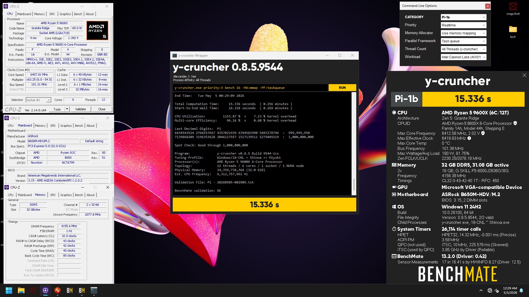The height and width of the screenshot is (297, 529).
Task: Click the volume tray icon
Action: (x=497, y=290)
